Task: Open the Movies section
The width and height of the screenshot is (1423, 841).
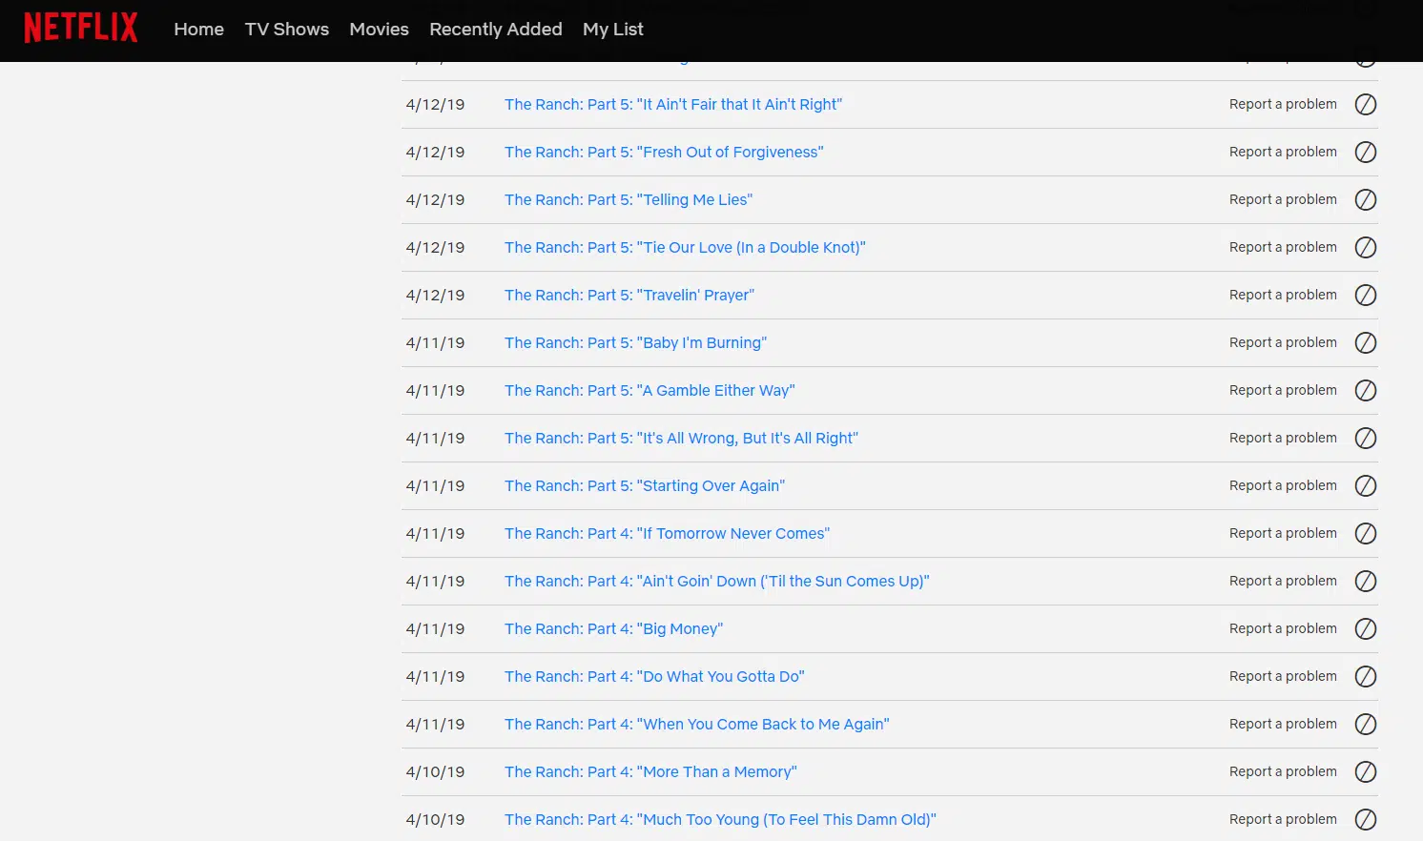Action: click(x=379, y=30)
